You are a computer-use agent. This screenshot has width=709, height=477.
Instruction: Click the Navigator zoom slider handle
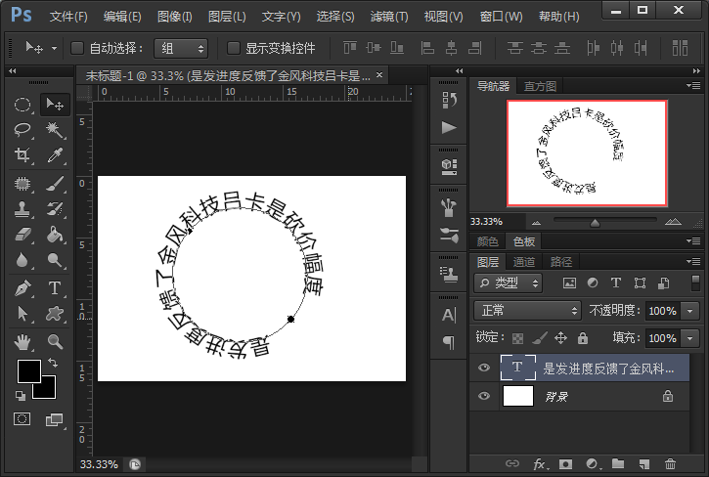pyautogui.click(x=595, y=223)
